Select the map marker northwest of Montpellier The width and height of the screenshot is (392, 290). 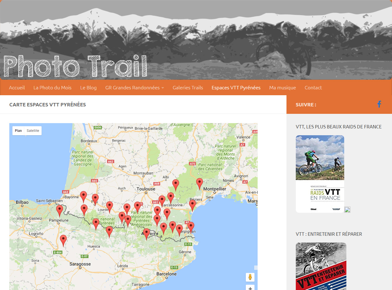(x=200, y=184)
